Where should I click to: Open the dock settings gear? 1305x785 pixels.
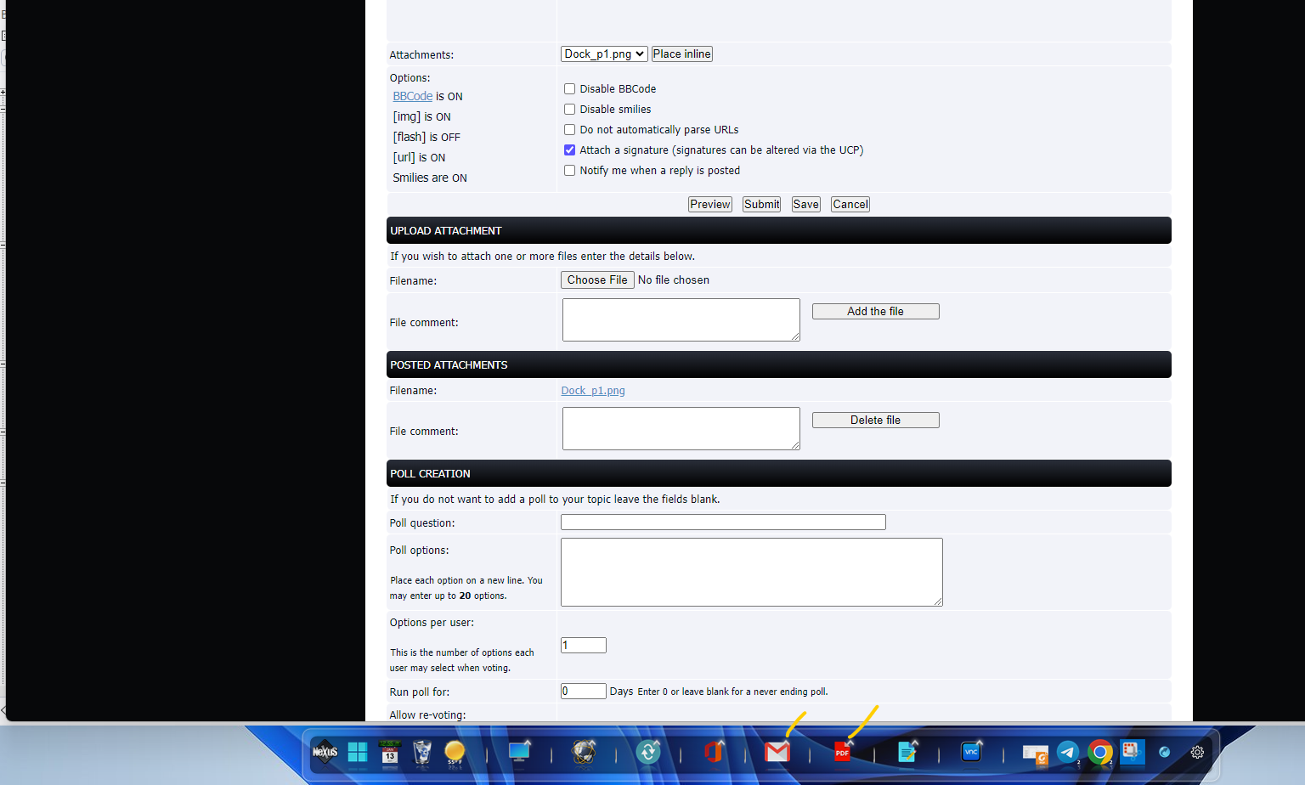1197,752
